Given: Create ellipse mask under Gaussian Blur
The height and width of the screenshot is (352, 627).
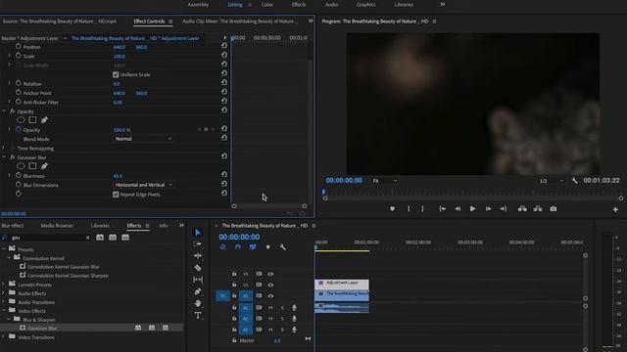Looking at the screenshot, I should point(21,166).
